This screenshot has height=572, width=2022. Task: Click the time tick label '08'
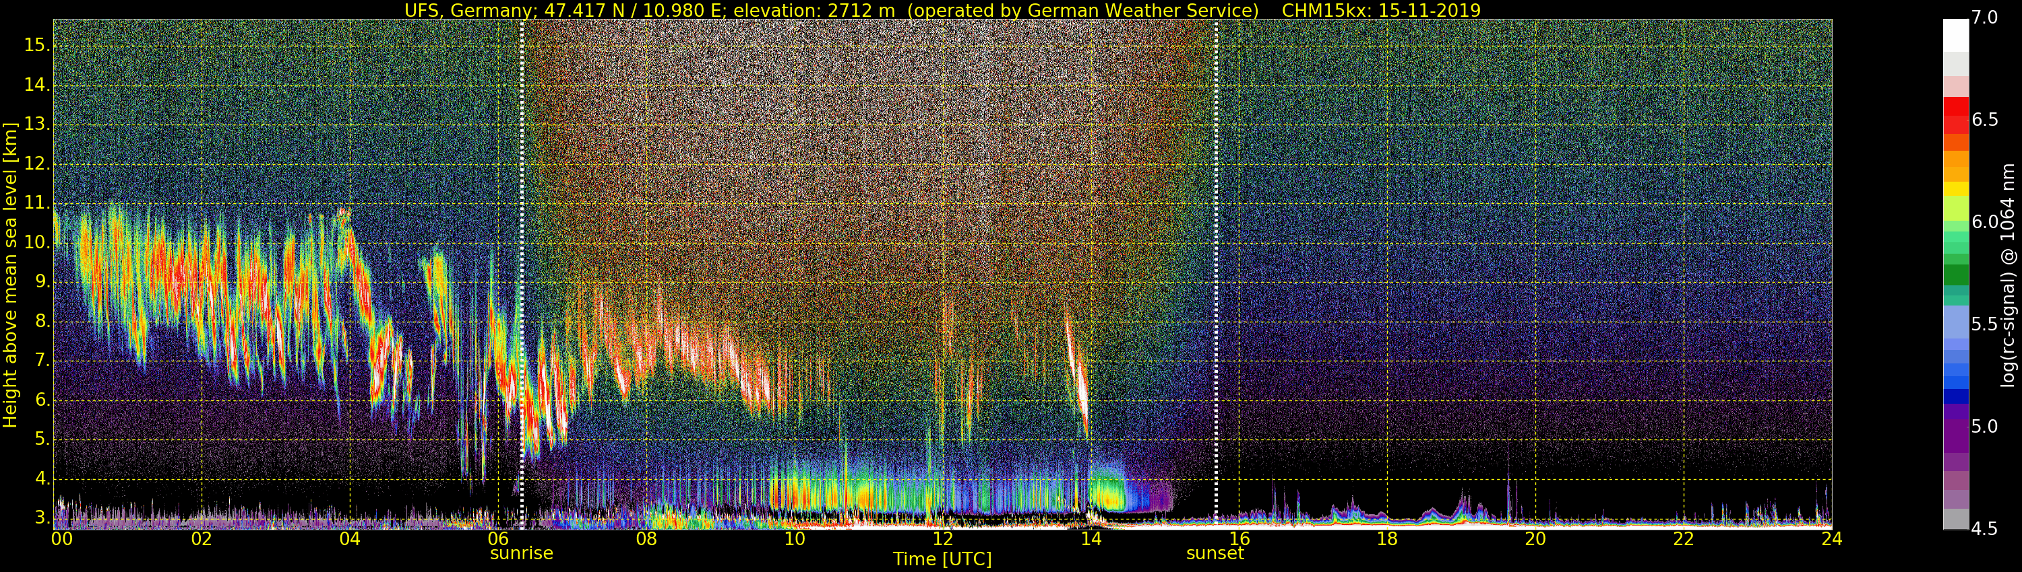tap(646, 538)
